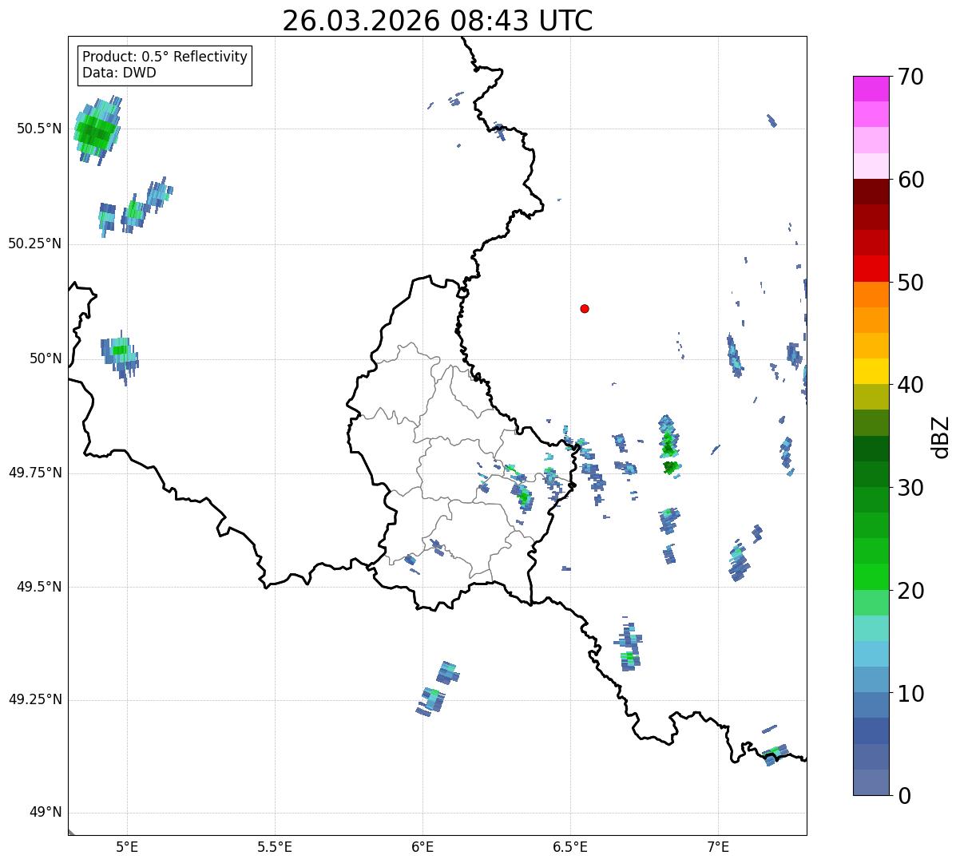Click the radar echo near 50°N 5°E

[x=120, y=357]
